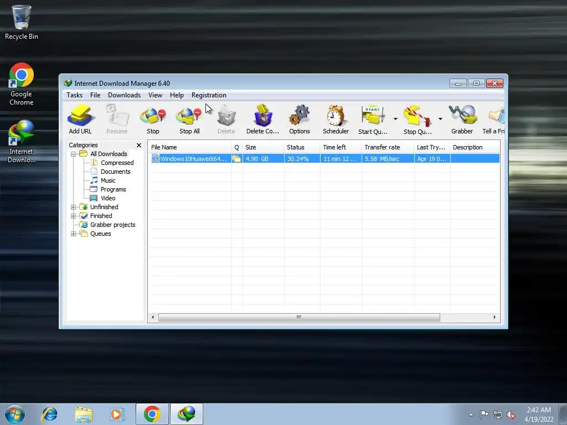
Task: Stop the selected download
Action: pyautogui.click(x=153, y=120)
